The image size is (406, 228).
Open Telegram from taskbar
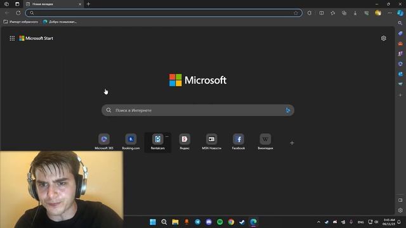197,222
